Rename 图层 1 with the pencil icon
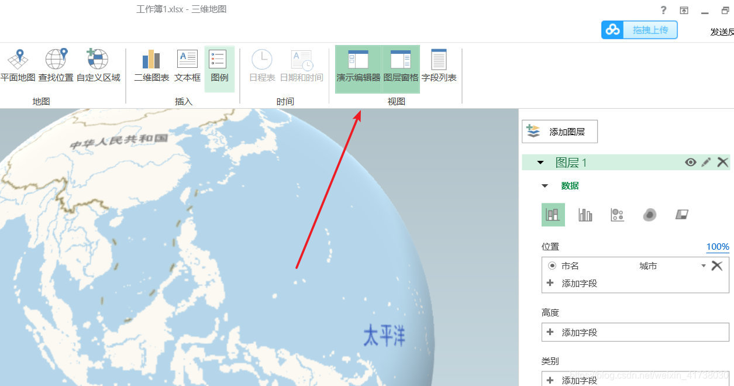The width and height of the screenshot is (734, 386). point(706,163)
